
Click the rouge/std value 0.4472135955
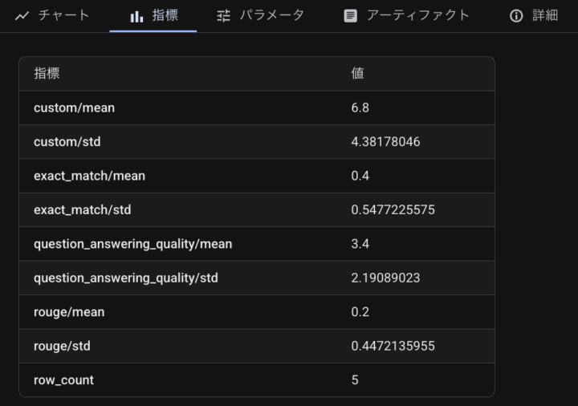pos(393,346)
